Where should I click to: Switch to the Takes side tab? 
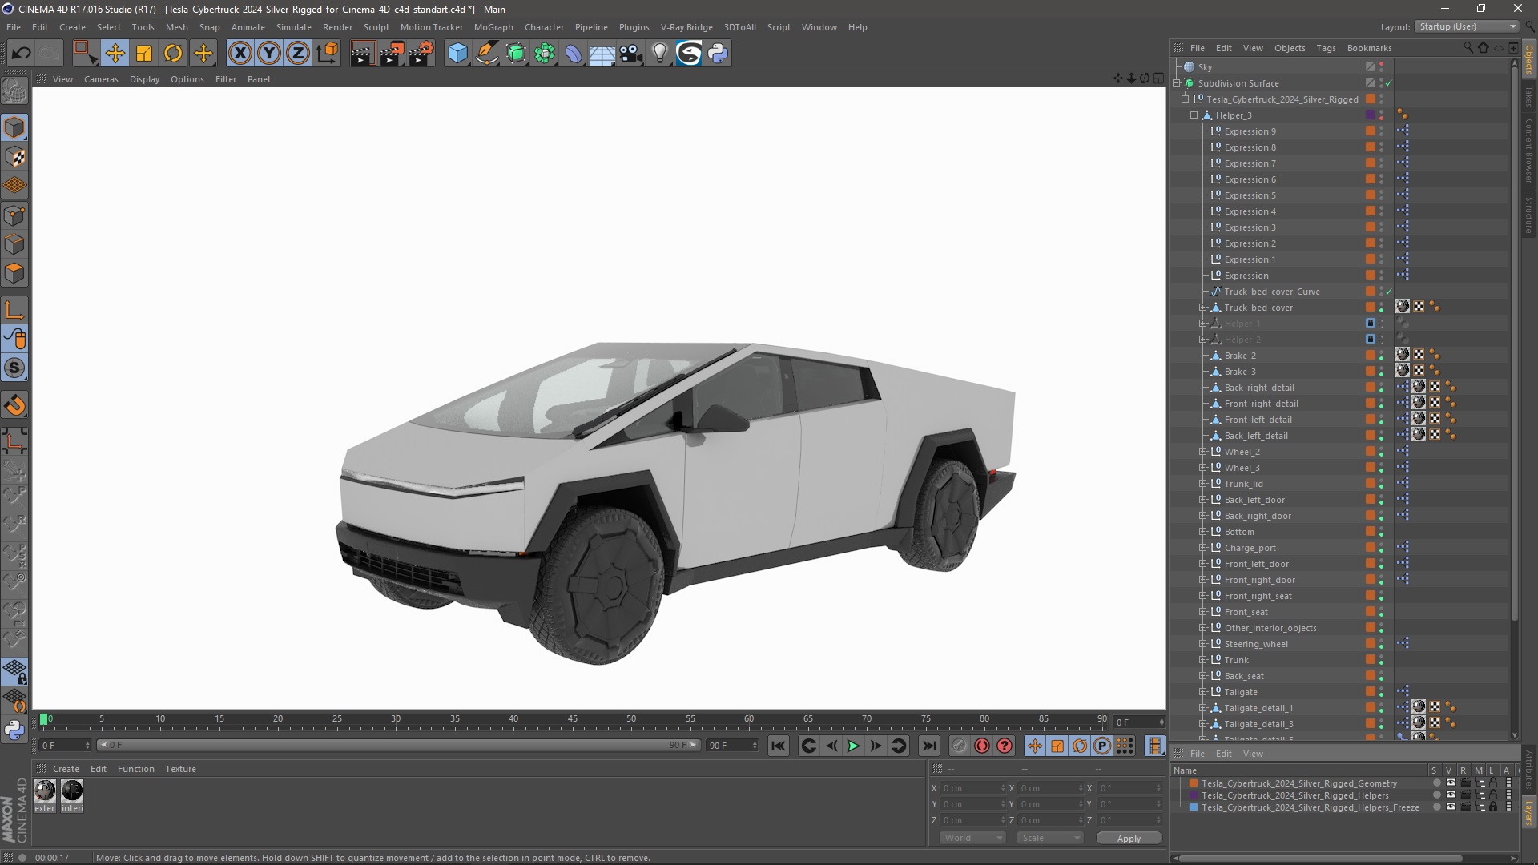pos(1529,96)
